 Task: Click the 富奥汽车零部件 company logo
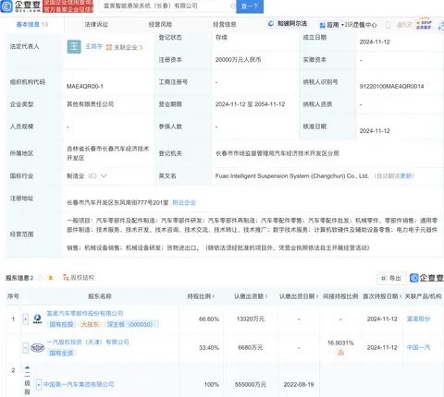click(38, 319)
